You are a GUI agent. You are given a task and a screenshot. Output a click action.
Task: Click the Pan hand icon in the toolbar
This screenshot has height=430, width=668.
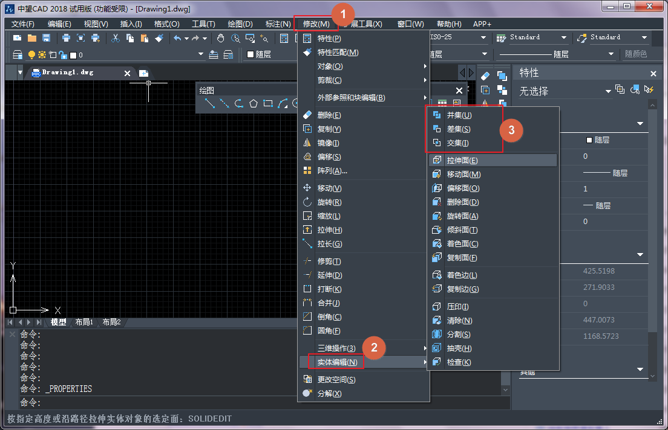point(221,38)
